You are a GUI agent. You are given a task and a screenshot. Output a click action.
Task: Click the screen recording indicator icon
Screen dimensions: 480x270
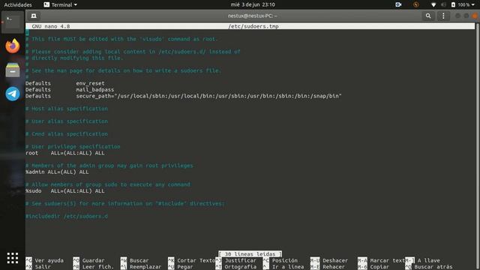398,4
